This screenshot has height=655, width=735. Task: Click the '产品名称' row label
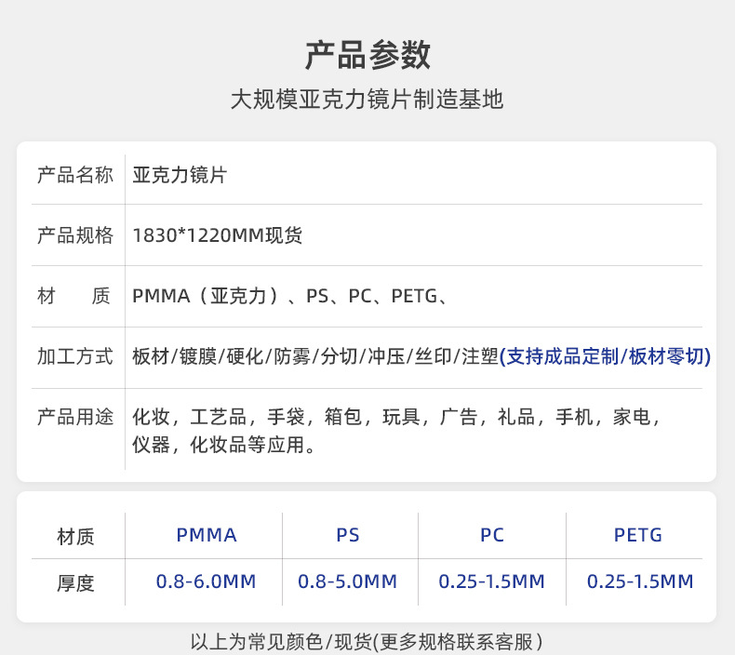[75, 175]
